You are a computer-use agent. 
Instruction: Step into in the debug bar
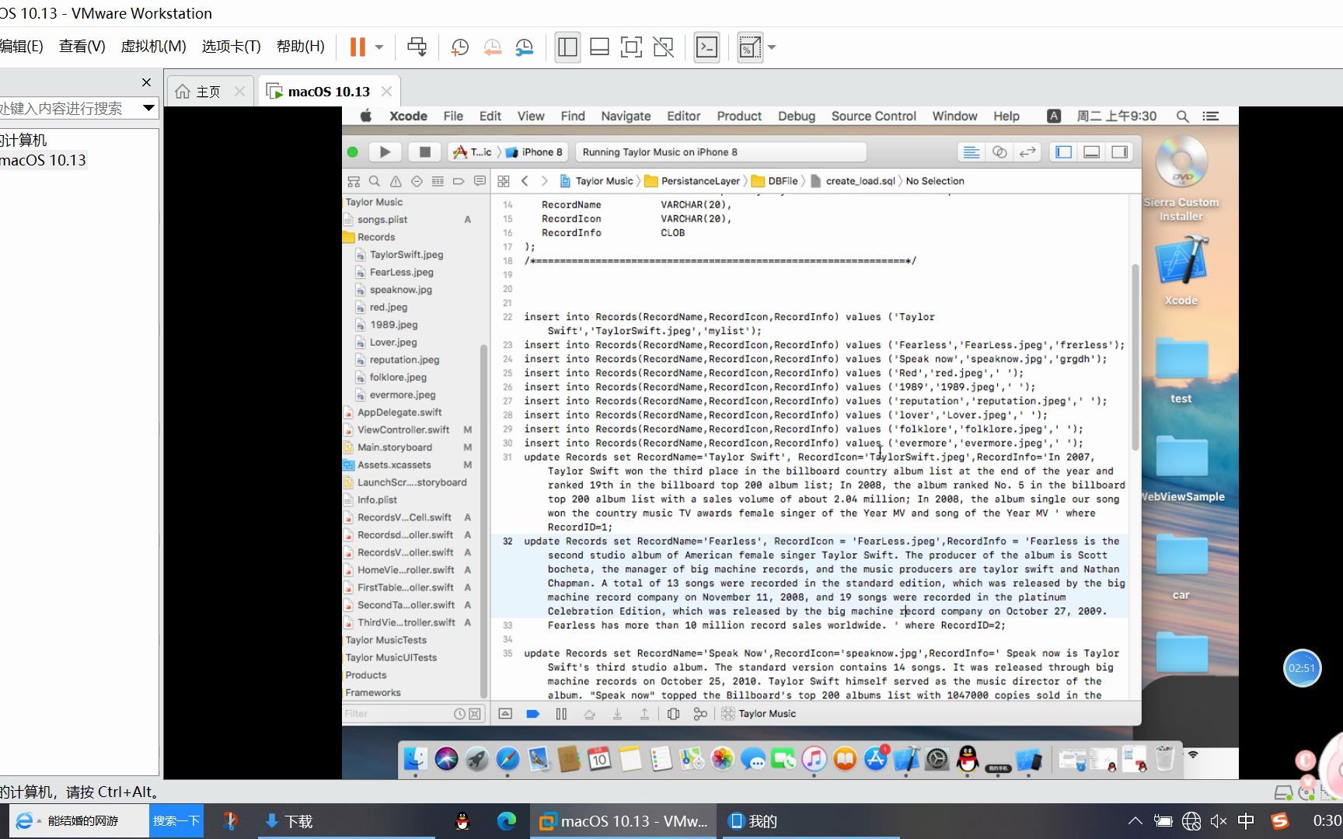pyautogui.click(x=617, y=714)
